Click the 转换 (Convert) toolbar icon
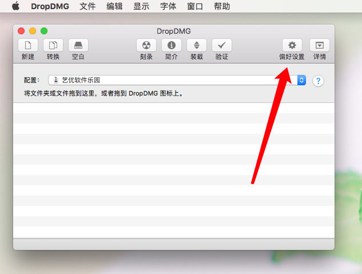 53,45
